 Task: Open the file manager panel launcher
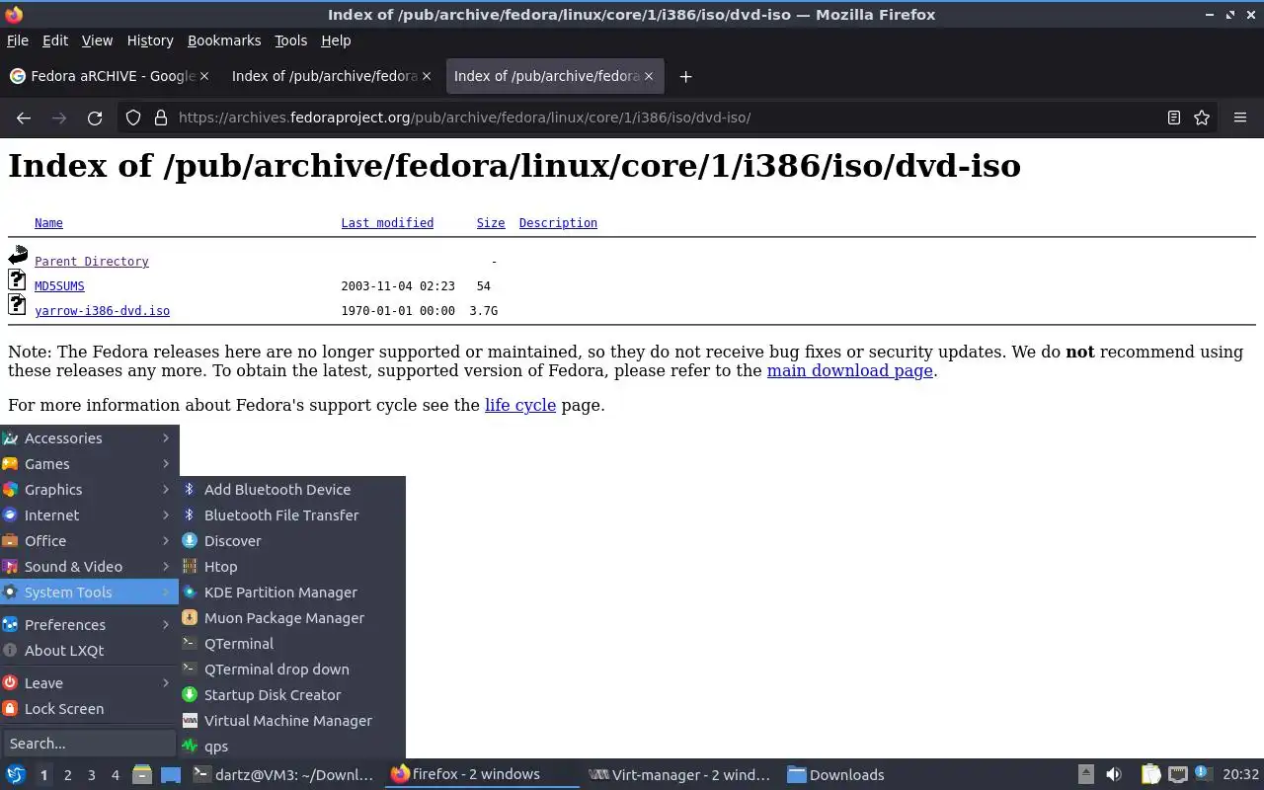click(142, 775)
